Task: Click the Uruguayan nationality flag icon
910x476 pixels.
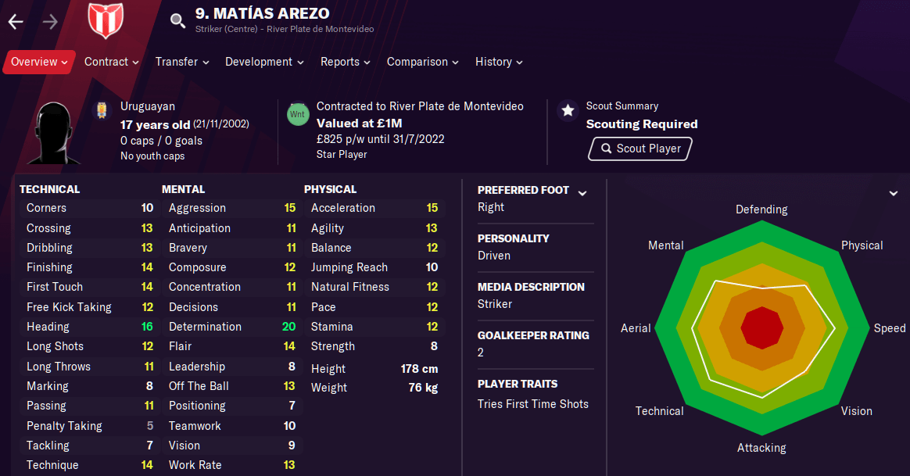Action: (102, 111)
